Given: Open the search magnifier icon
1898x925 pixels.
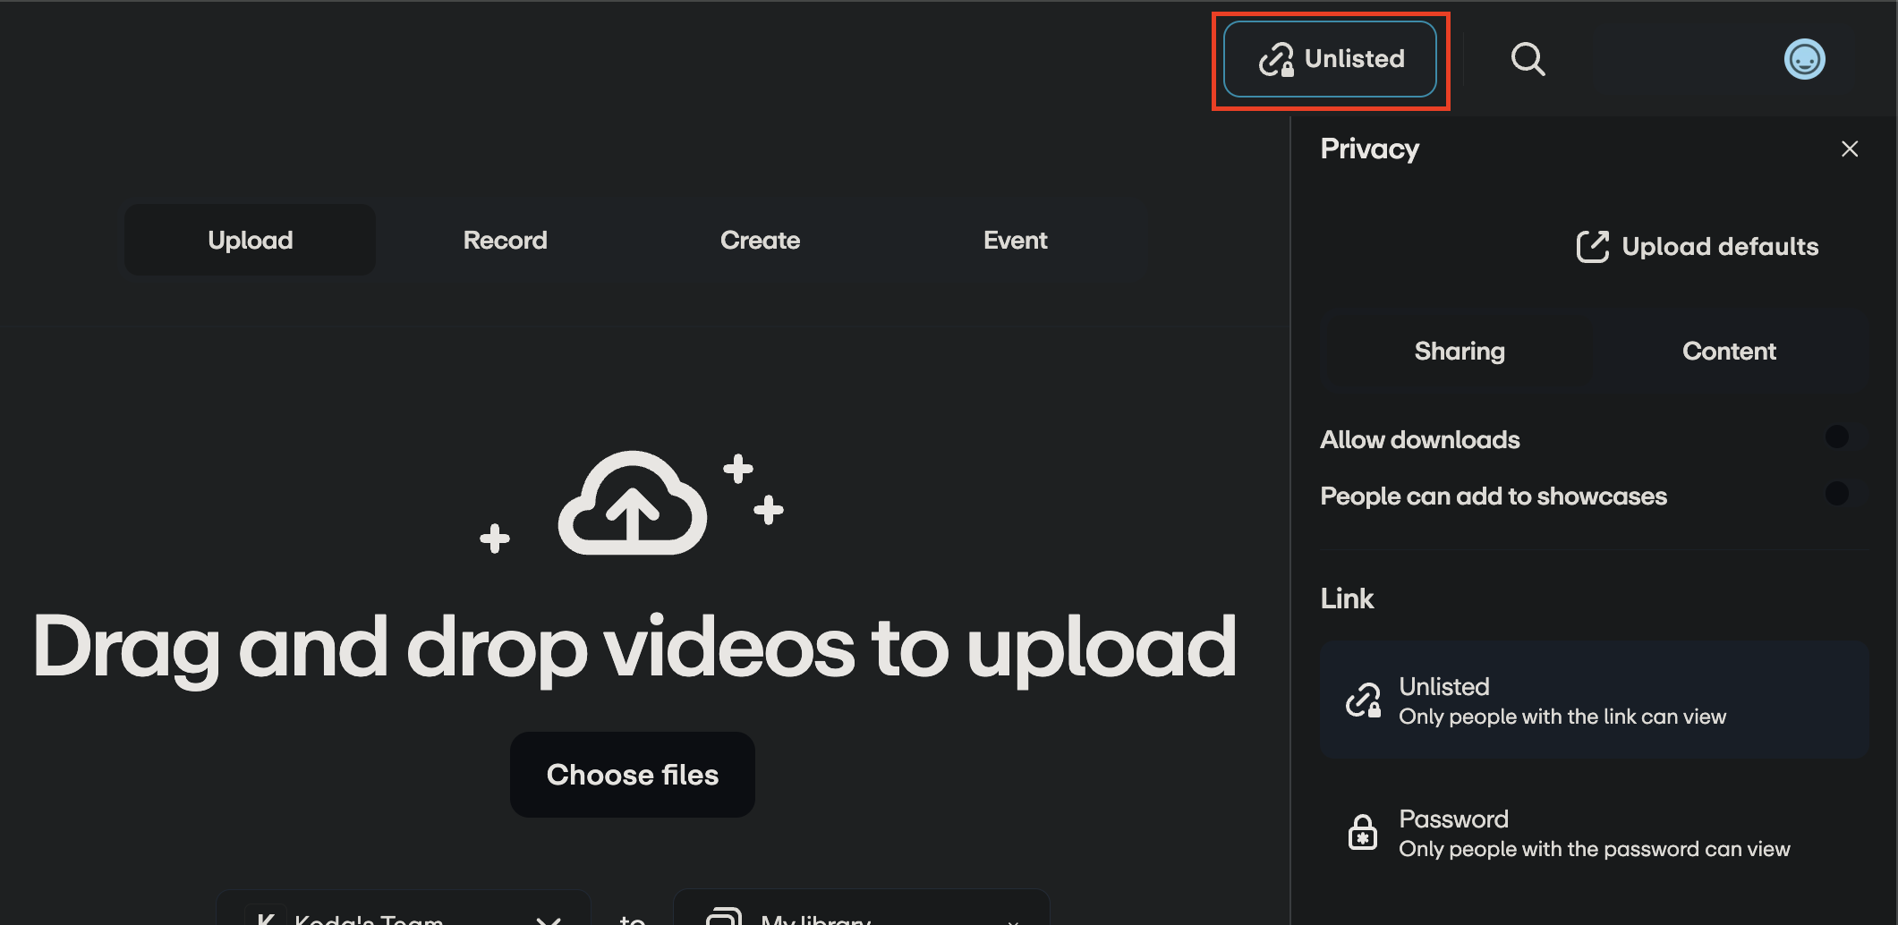Looking at the screenshot, I should tap(1528, 59).
